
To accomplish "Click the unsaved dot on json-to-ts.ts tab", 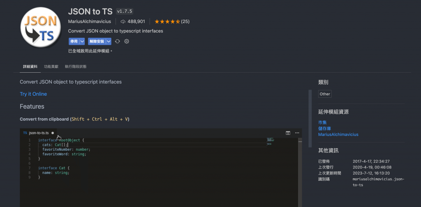I will coord(53,133).
